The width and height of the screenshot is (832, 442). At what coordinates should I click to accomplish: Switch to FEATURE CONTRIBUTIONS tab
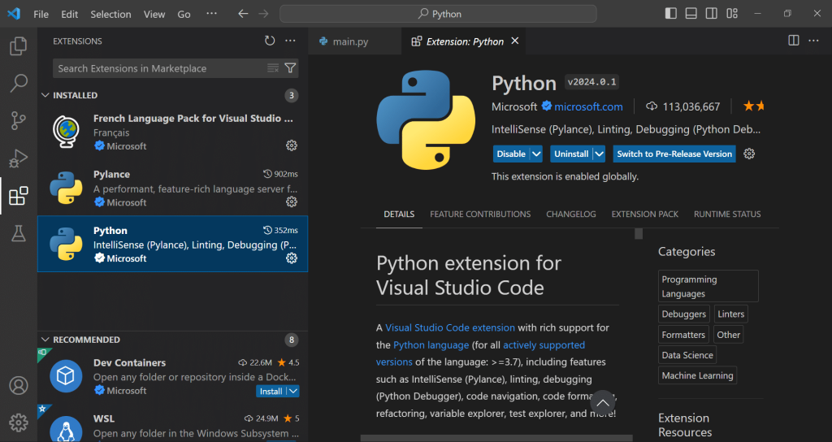(x=480, y=214)
